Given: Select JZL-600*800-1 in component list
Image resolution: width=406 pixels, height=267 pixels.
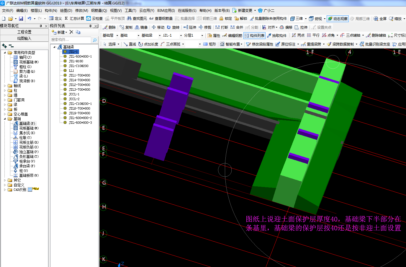Looking at the screenshot, I should tap(80, 56).
